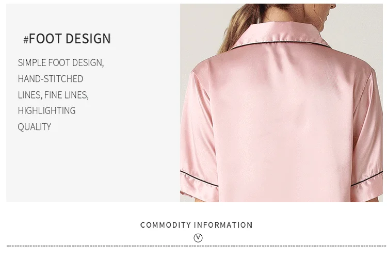Click the hash symbol before FOOT DESIGN
This screenshot has width=387, height=260.
26,40
